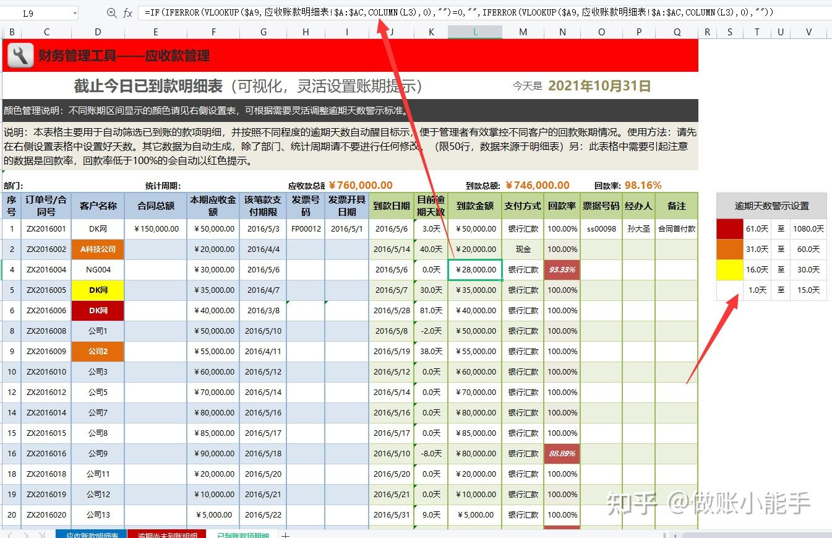Select the 15.0天 upper limit cell
The width and height of the screenshot is (832, 538).
[x=808, y=290]
